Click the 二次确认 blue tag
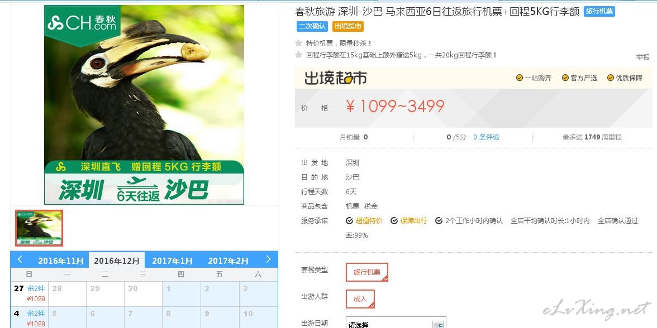 pos(312,26)
